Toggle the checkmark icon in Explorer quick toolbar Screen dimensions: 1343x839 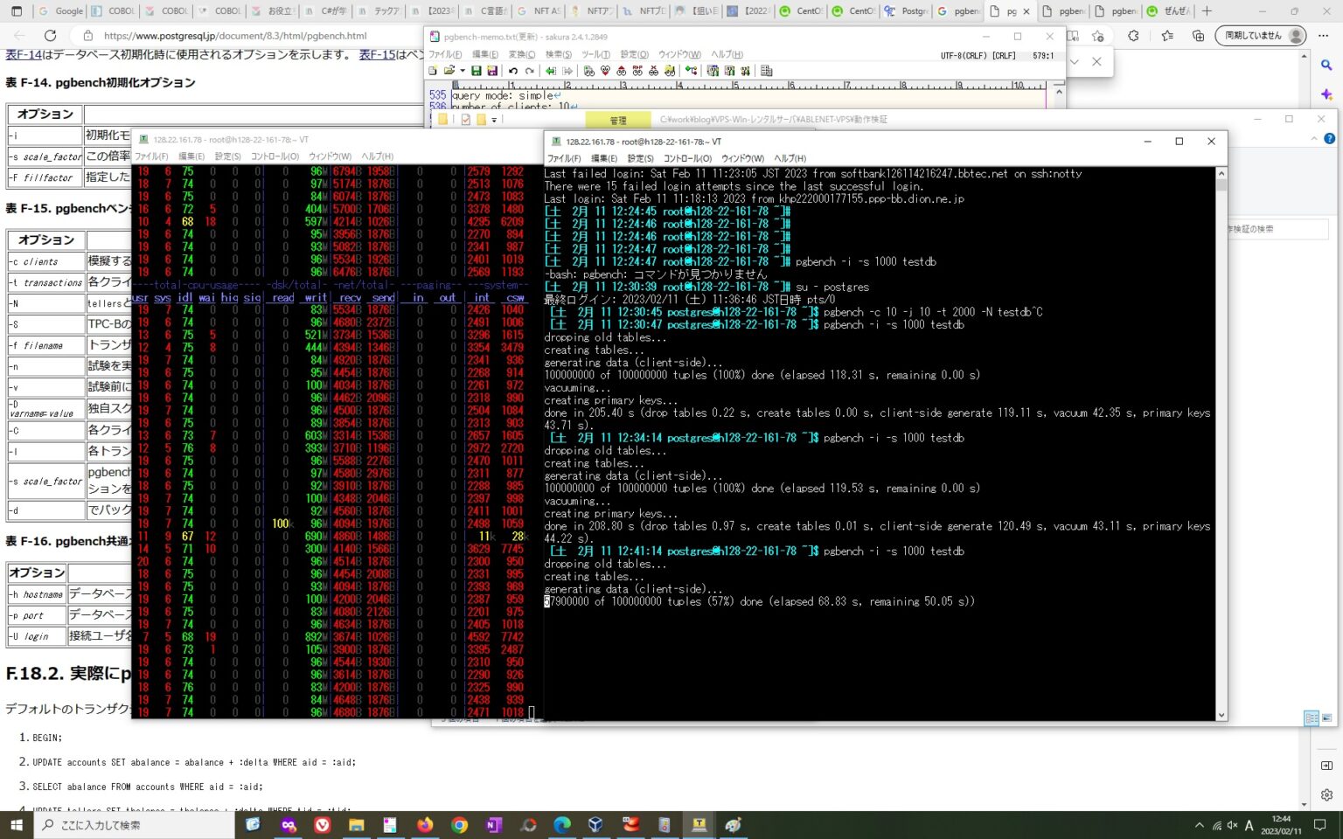[465, 120]
